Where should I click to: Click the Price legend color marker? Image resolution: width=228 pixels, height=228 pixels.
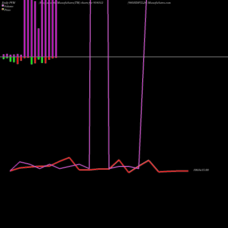tap(3, 9)
